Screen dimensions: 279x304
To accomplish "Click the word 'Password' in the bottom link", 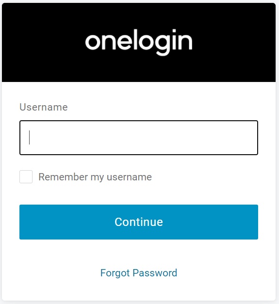I will coord(155,273).
